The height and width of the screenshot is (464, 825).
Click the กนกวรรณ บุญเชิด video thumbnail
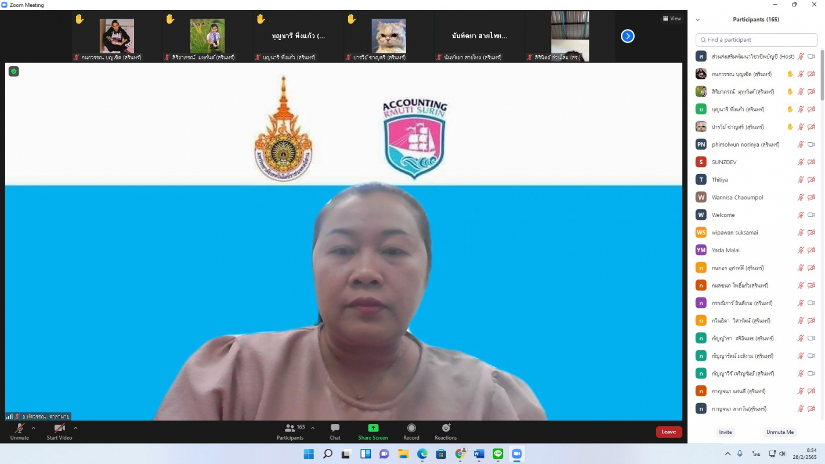(x=117, y=36)
